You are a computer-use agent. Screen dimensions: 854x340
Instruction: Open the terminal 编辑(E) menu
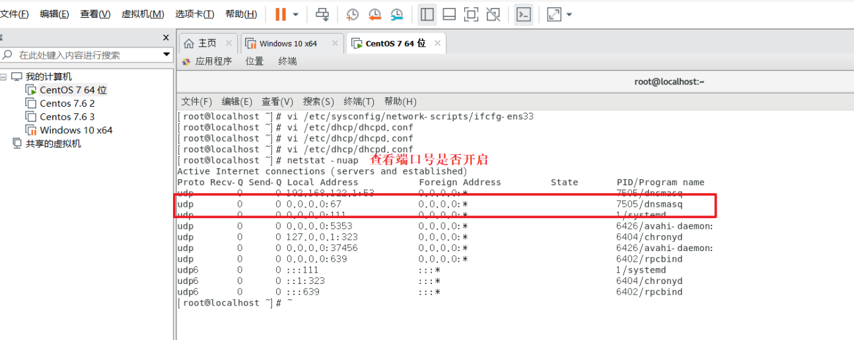(x=236, y=101)
